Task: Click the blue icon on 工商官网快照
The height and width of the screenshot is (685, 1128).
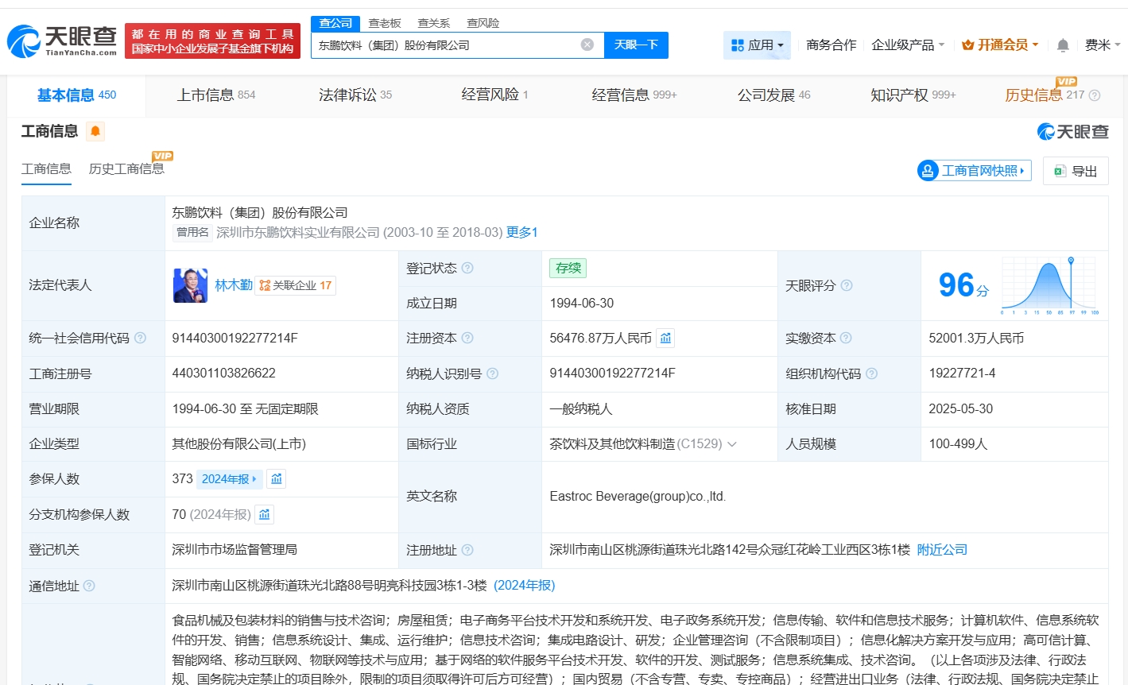Action: (928, 171)
